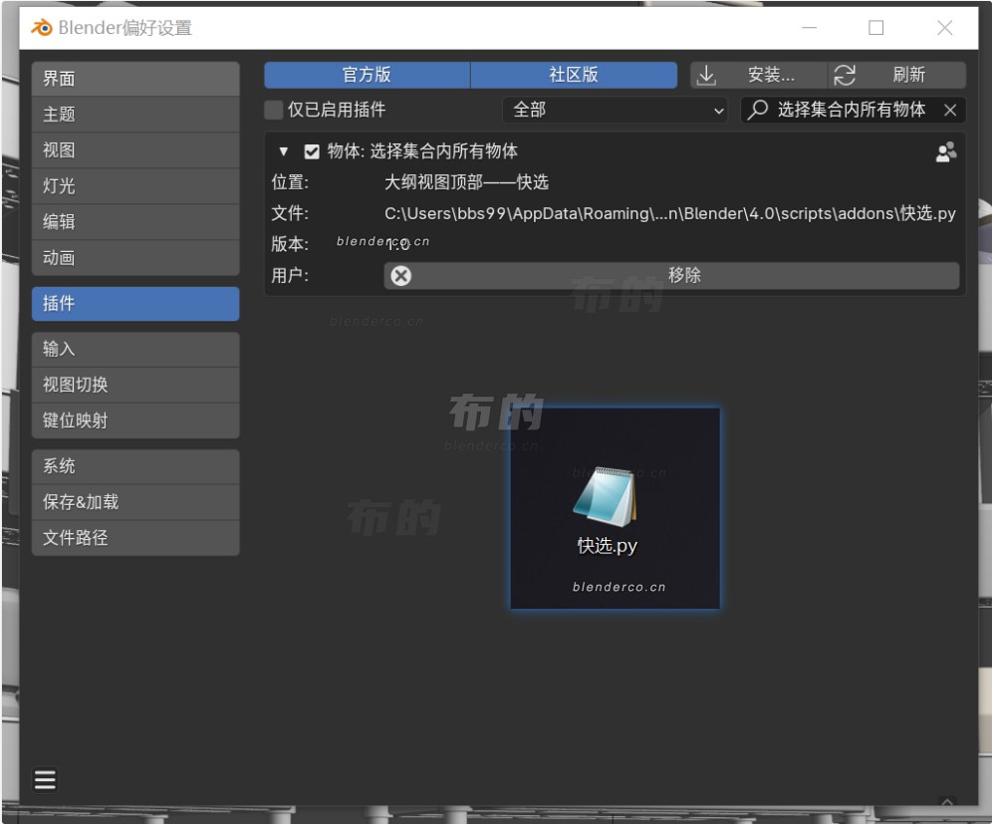Click the X icon on Remove button
The width and height of the screenshot is (992, 824).
pyautogui.click(x=401, y=276)
